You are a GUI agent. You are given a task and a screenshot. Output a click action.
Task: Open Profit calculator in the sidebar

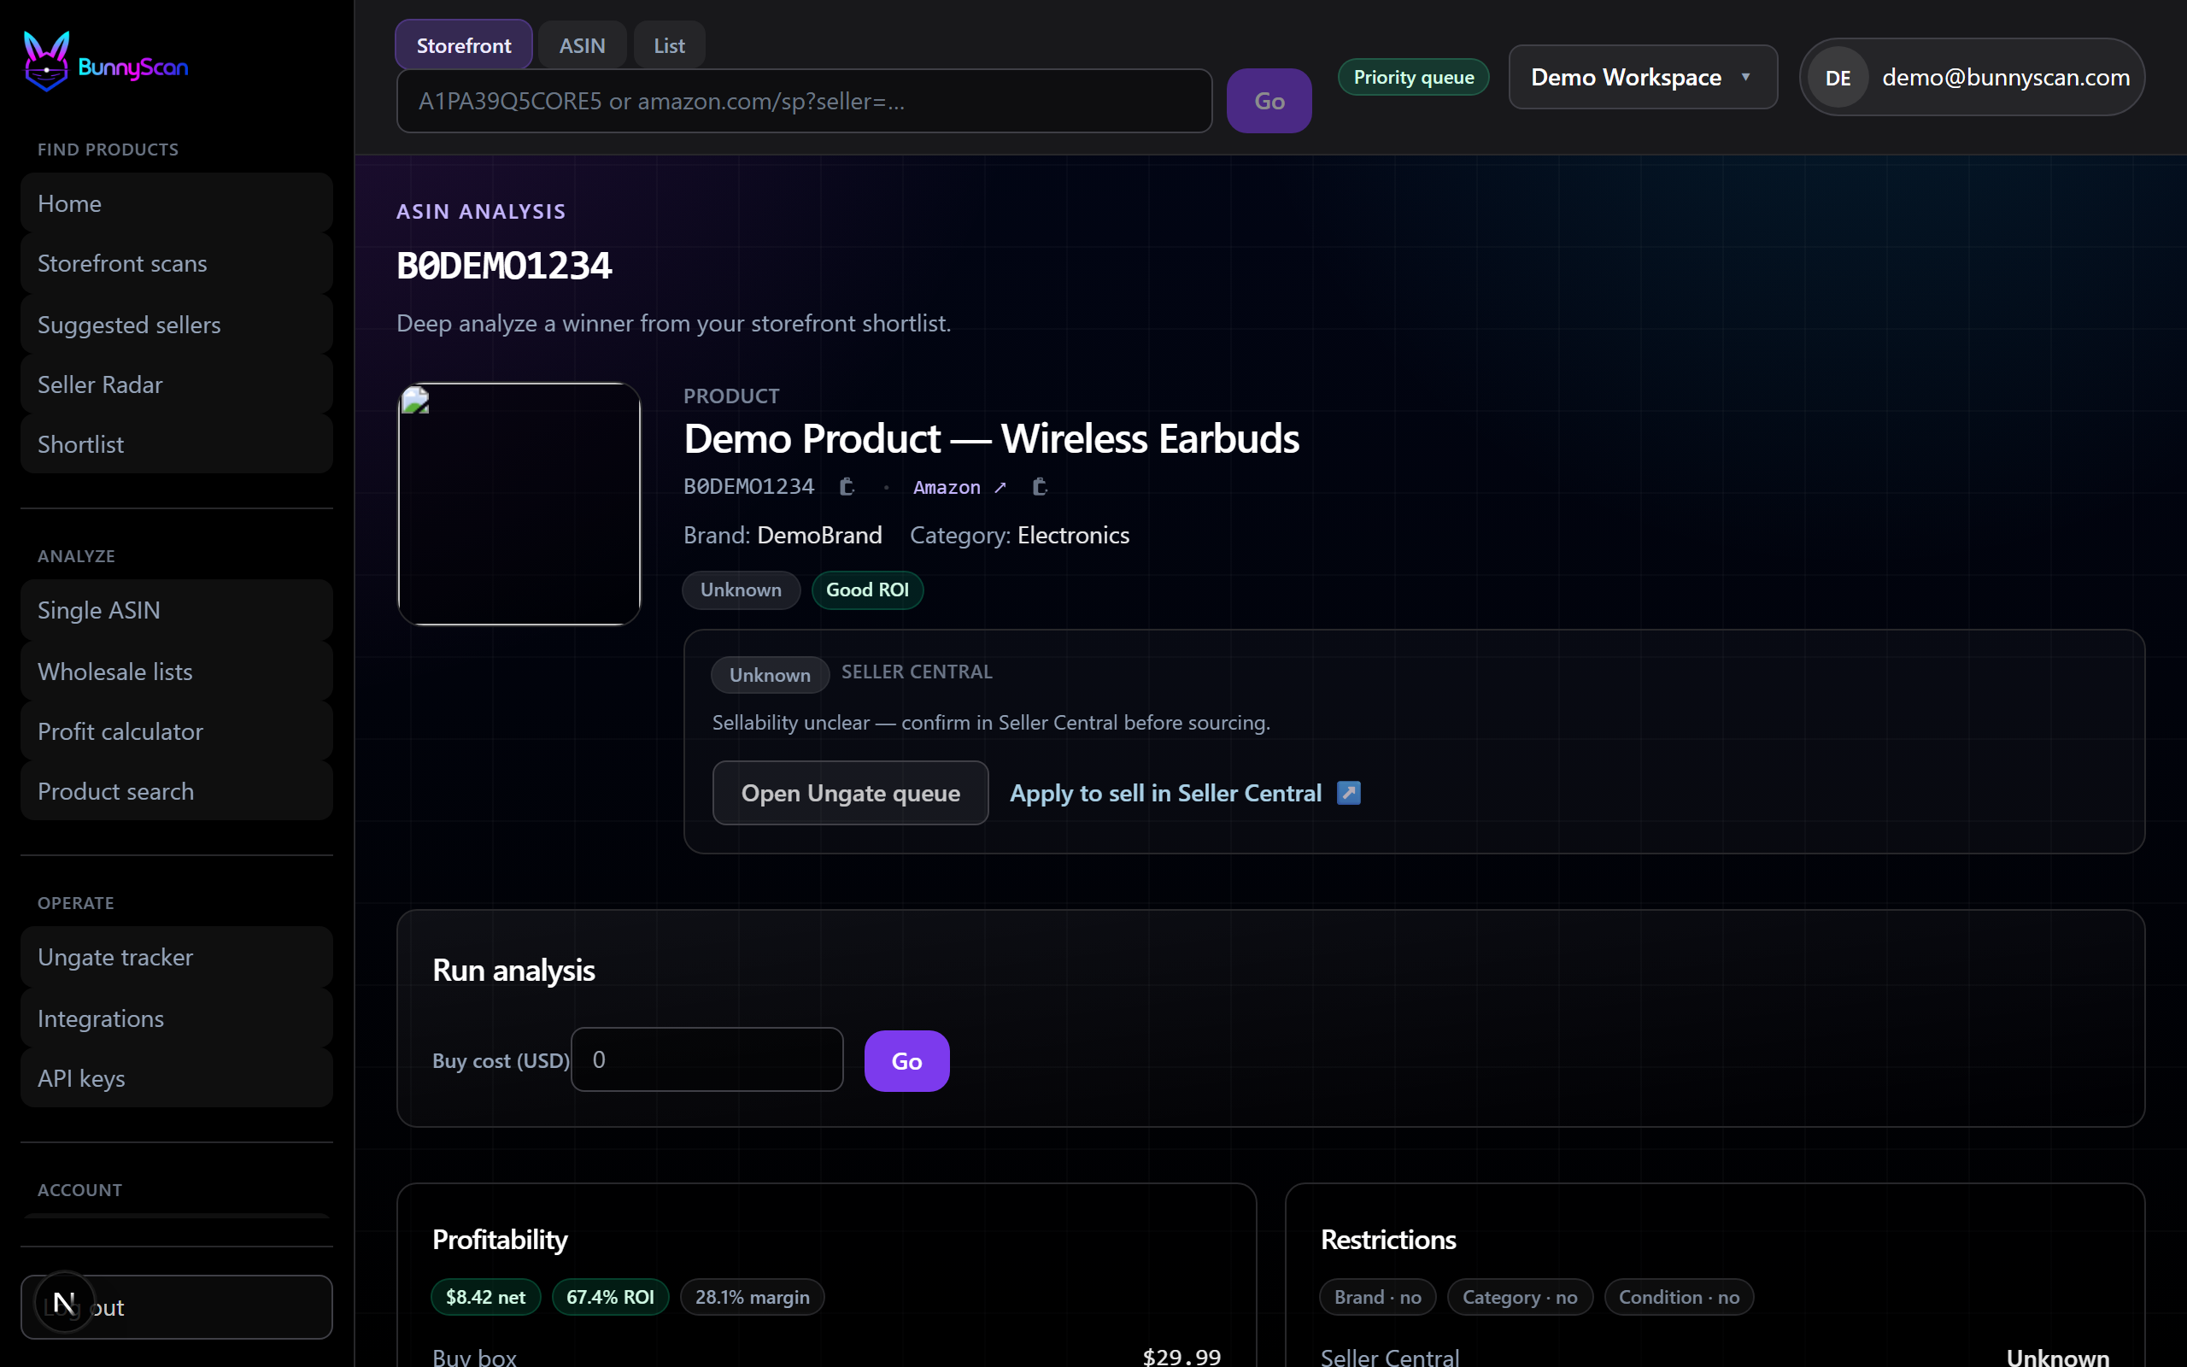click(176, 731)
